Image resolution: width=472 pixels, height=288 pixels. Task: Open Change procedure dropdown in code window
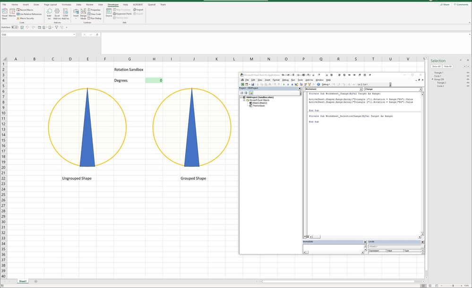click(x=421, y=89)
